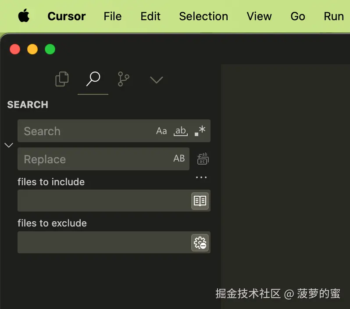Open the Run menu
The height and width of the screenshot is (309, 350).
[x=334, y=16]
